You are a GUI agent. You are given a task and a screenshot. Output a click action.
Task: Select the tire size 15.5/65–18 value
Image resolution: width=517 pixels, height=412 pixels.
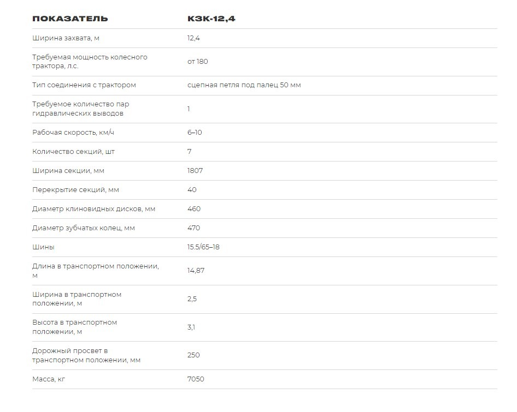point(203,247)
